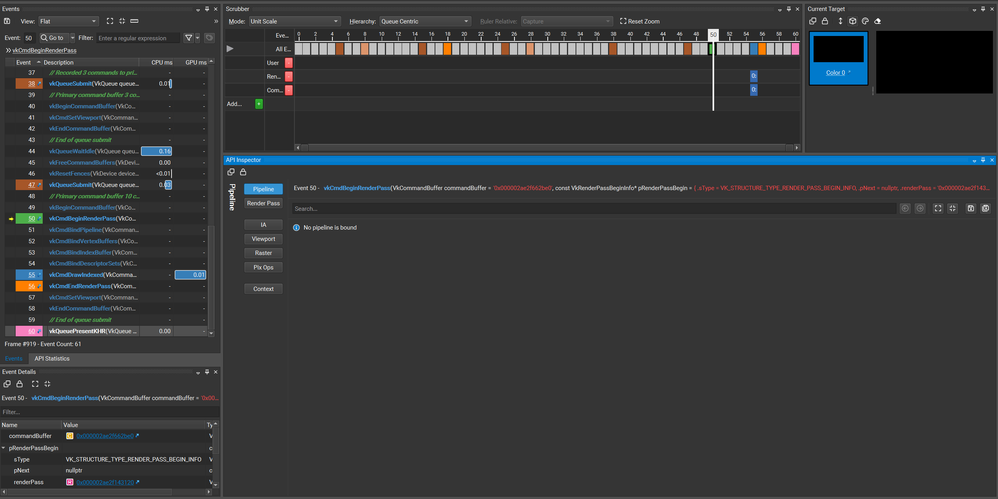The height and width of the screenshot is (499, 998).
Task: Open the filter settings via the funnel icon
Action: (189, 38)
